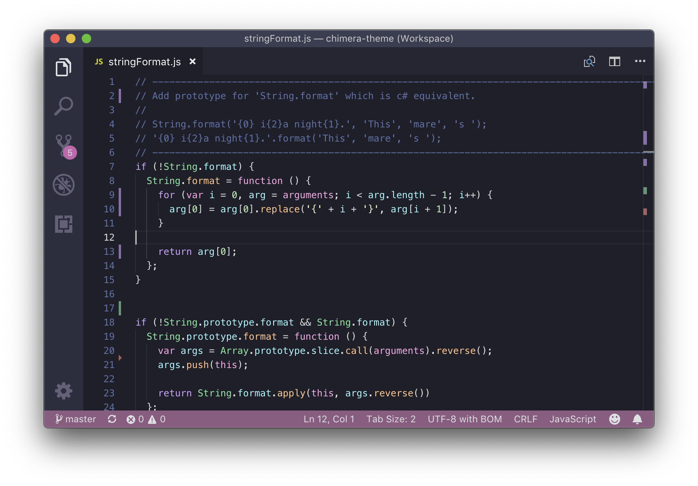The width and height of the screenshot is (698, 486).
Task: Click 'String.prototype.format' on line 19
Action: pyautogui.click(x=211, y=337)
